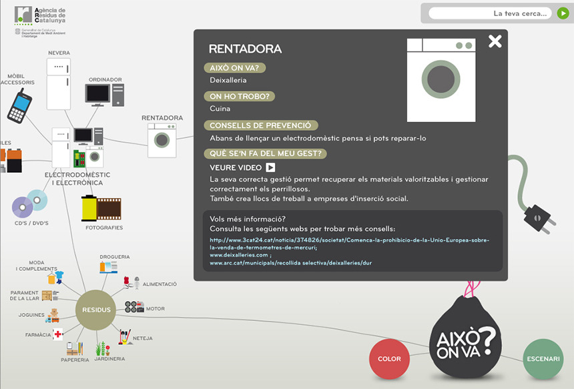Image resolution: width=574 pixels, height=389 pixels.
Task: Click the On ho trobo? heading tag
Action: click(240, 96)
